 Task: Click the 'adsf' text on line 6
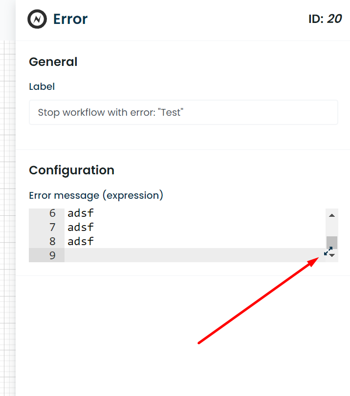pyautogui.click(x=80, y=213)
